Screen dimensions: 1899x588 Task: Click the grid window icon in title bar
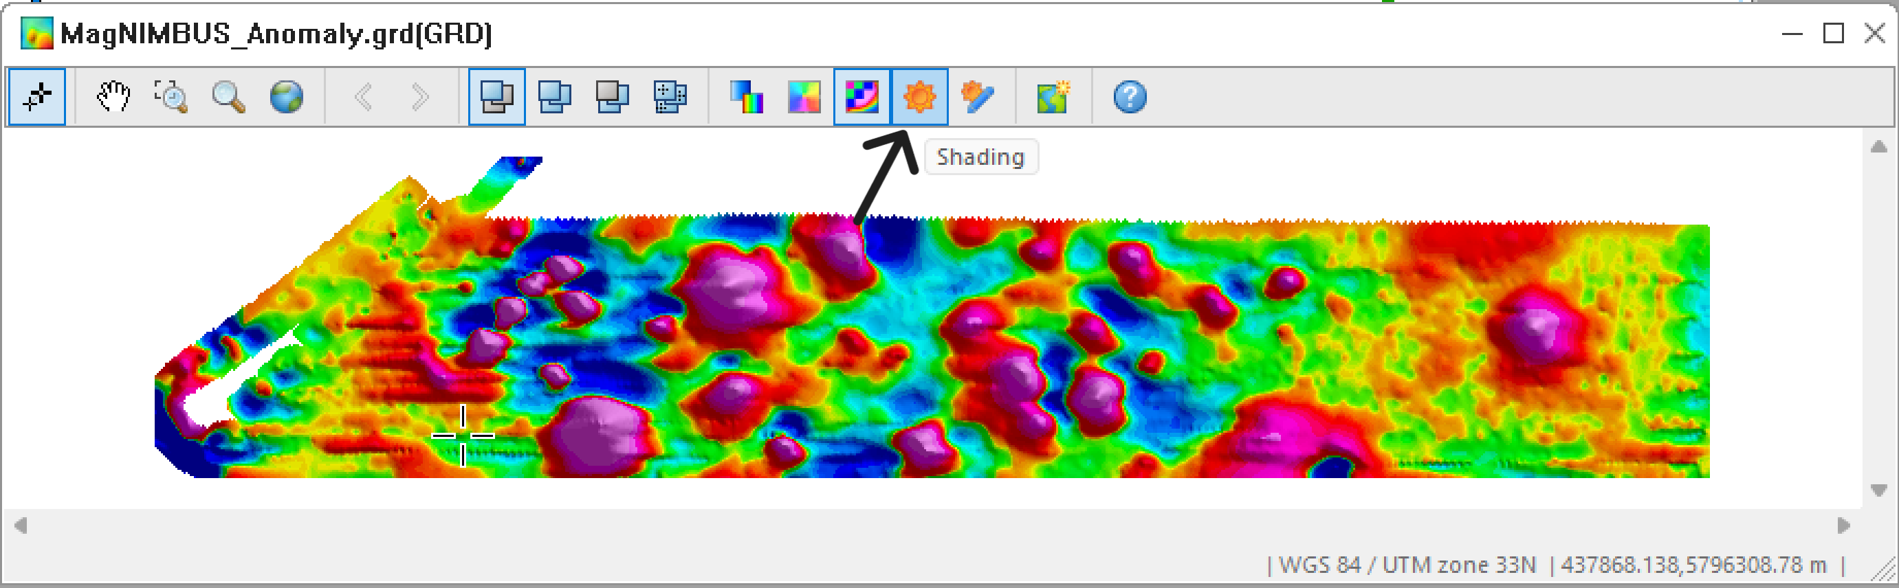37,34
